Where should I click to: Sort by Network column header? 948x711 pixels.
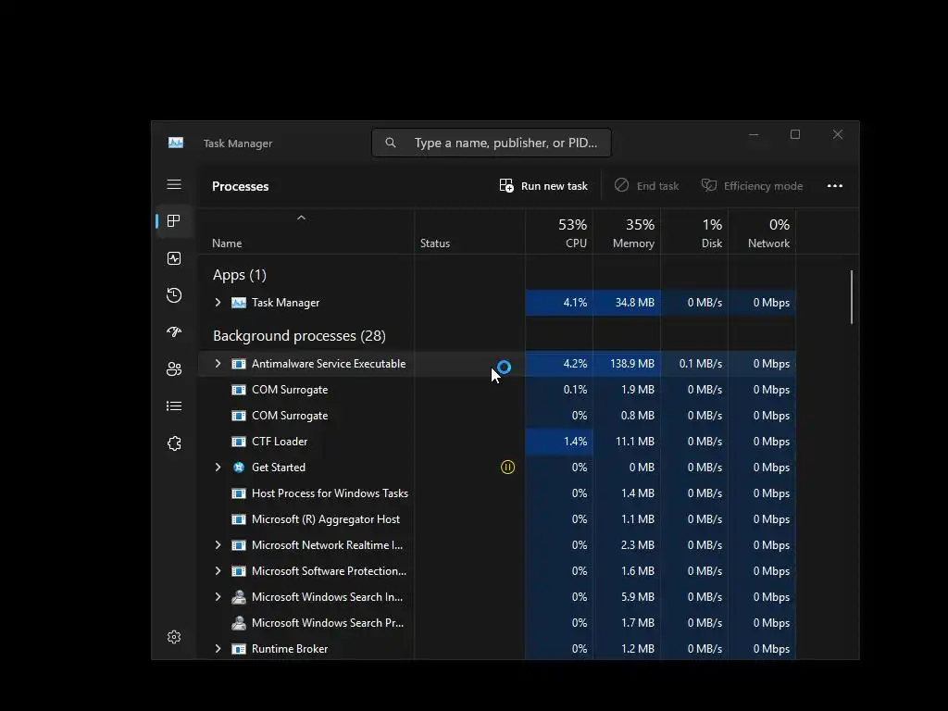click(x=763, y=232)
